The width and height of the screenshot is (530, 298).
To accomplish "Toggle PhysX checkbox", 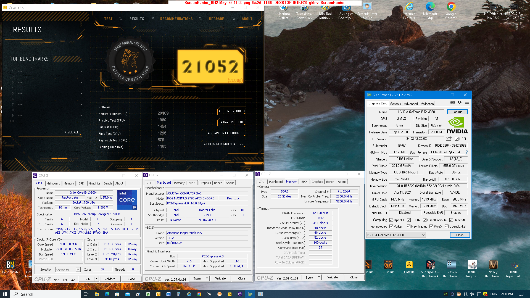I will tap(431, 226).
